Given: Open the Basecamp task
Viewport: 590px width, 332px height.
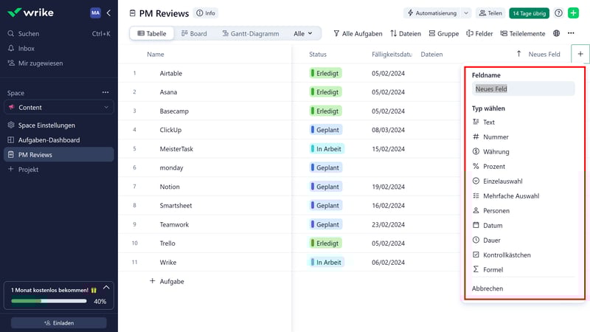Looking at the screenshot, I should (174, 111).
